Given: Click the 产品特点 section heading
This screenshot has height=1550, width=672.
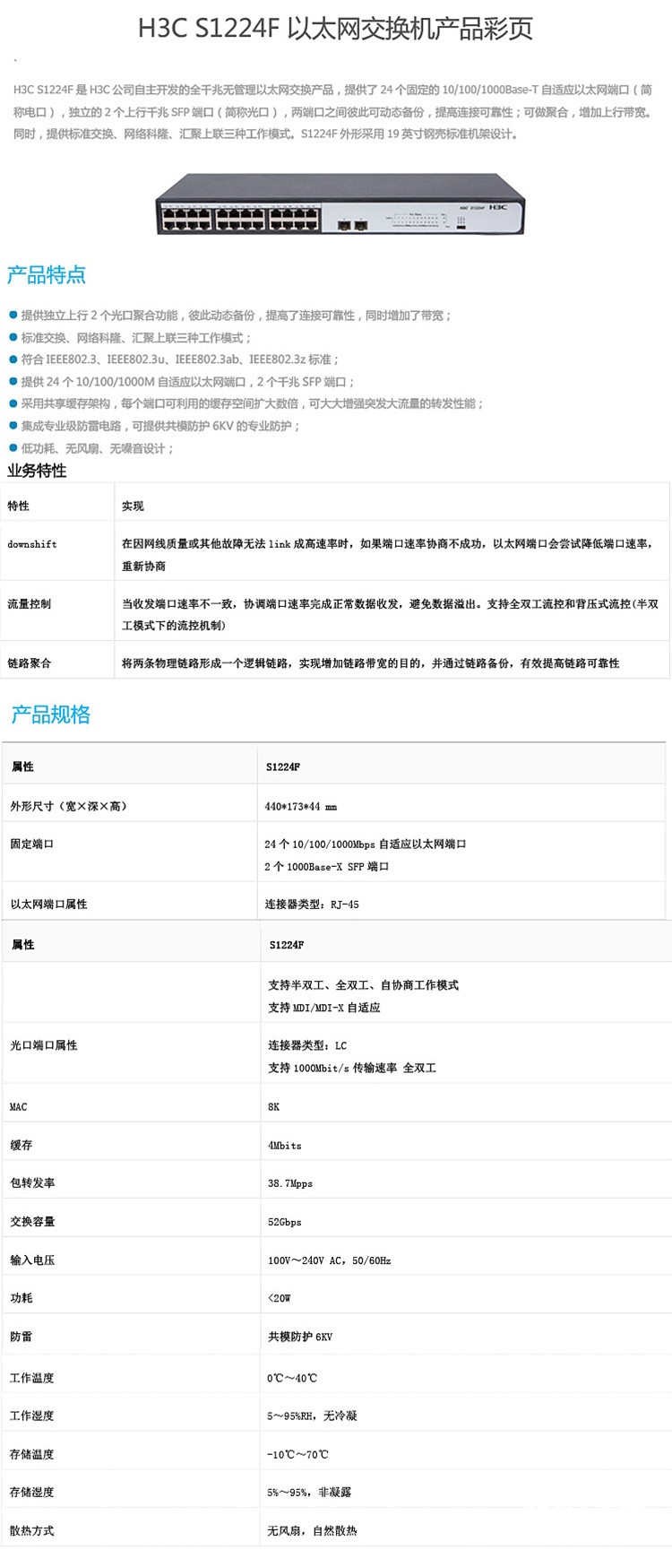Looking at the screenshot, I should [47, 274].
